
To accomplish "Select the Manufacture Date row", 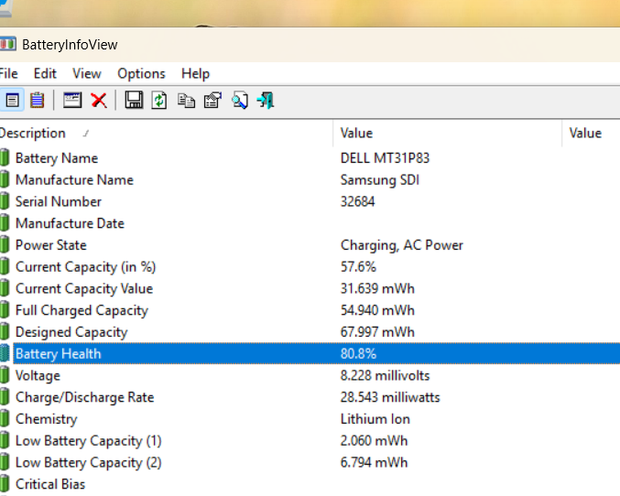I will pos(70,223).
